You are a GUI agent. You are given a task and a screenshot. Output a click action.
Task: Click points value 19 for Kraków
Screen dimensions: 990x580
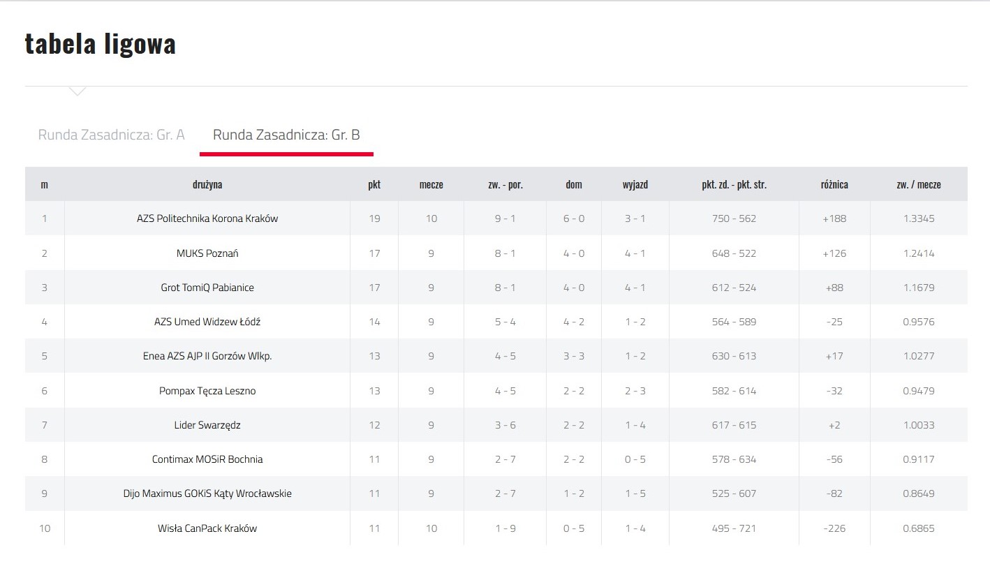[x=374, y=218]
